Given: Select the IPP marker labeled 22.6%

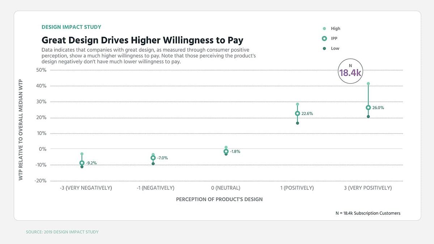Looking at the screenshot, I should coord(298,114).
